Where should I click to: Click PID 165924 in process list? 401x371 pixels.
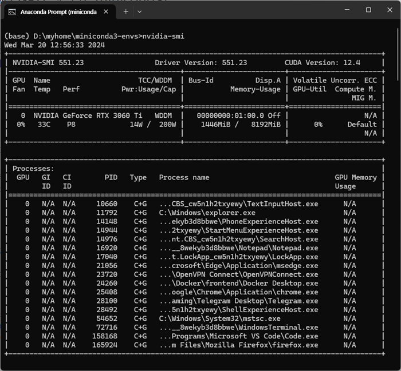click(105, 345)
